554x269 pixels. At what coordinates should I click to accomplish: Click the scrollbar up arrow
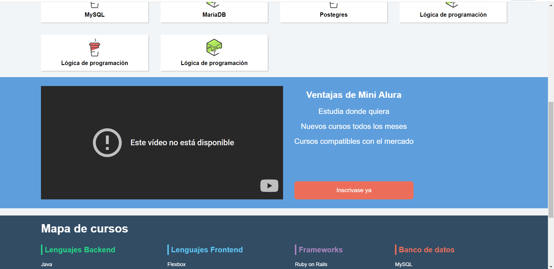click(x=551, y=5)
